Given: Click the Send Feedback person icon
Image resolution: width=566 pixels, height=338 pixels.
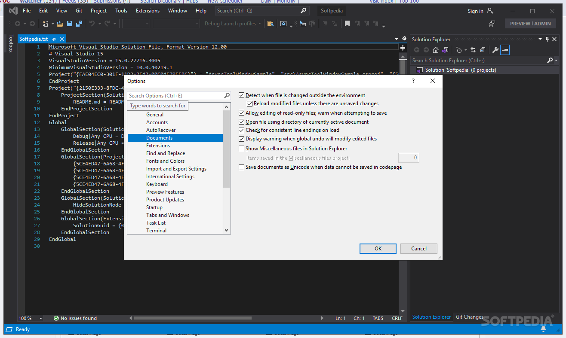Looking at the screenshot, I should coord(492,24).
